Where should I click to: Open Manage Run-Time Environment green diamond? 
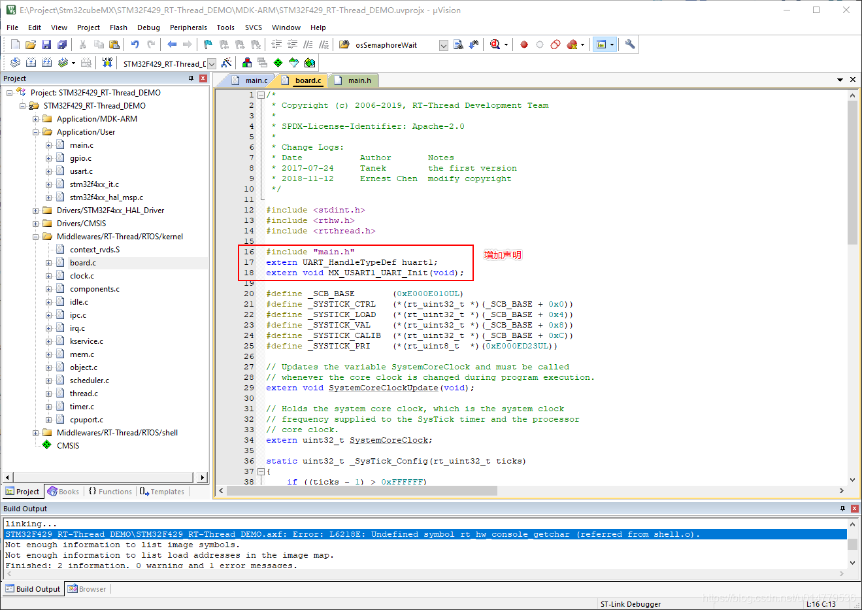coord(278,63)
